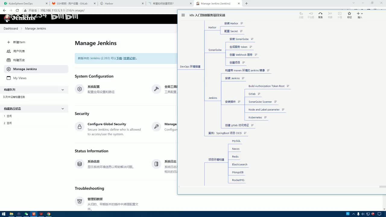Select the 项目环境构建 node
386x217 pixels.
(216, 159)
